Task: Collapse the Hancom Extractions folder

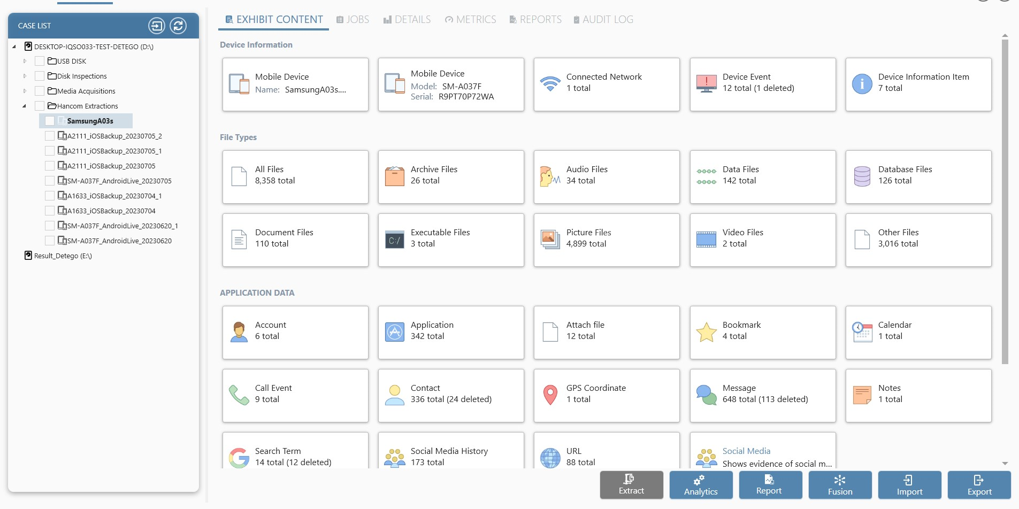Action: [x=25, y=106]
